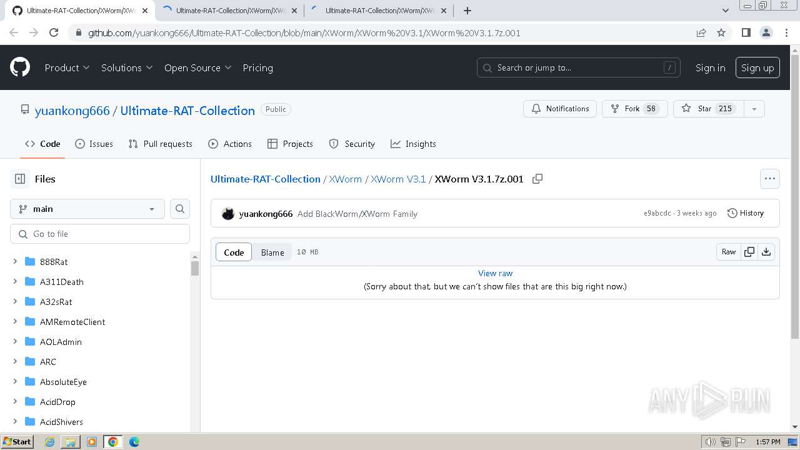Expand the AMRemoteClient folder
Screen dimensions: 800x450
pos(15,322)
